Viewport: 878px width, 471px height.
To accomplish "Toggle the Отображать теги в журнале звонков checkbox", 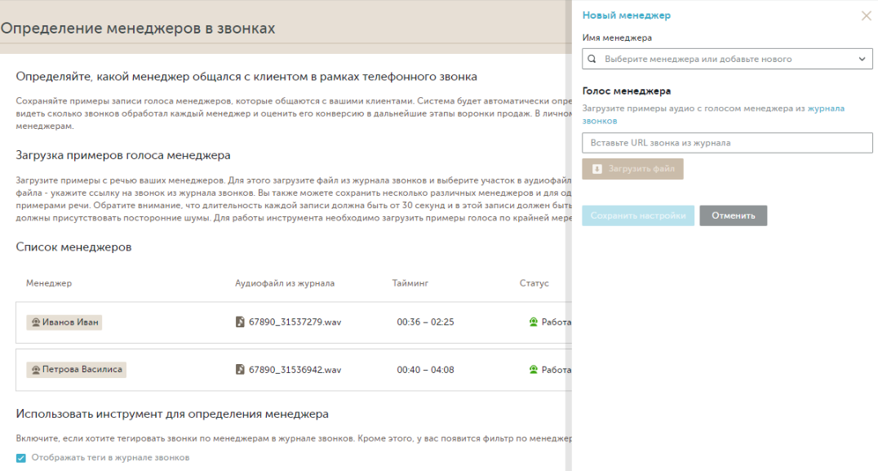I will click(21, 458).
